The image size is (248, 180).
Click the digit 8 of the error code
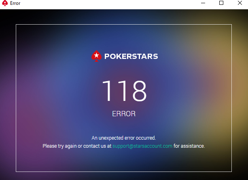140,91
